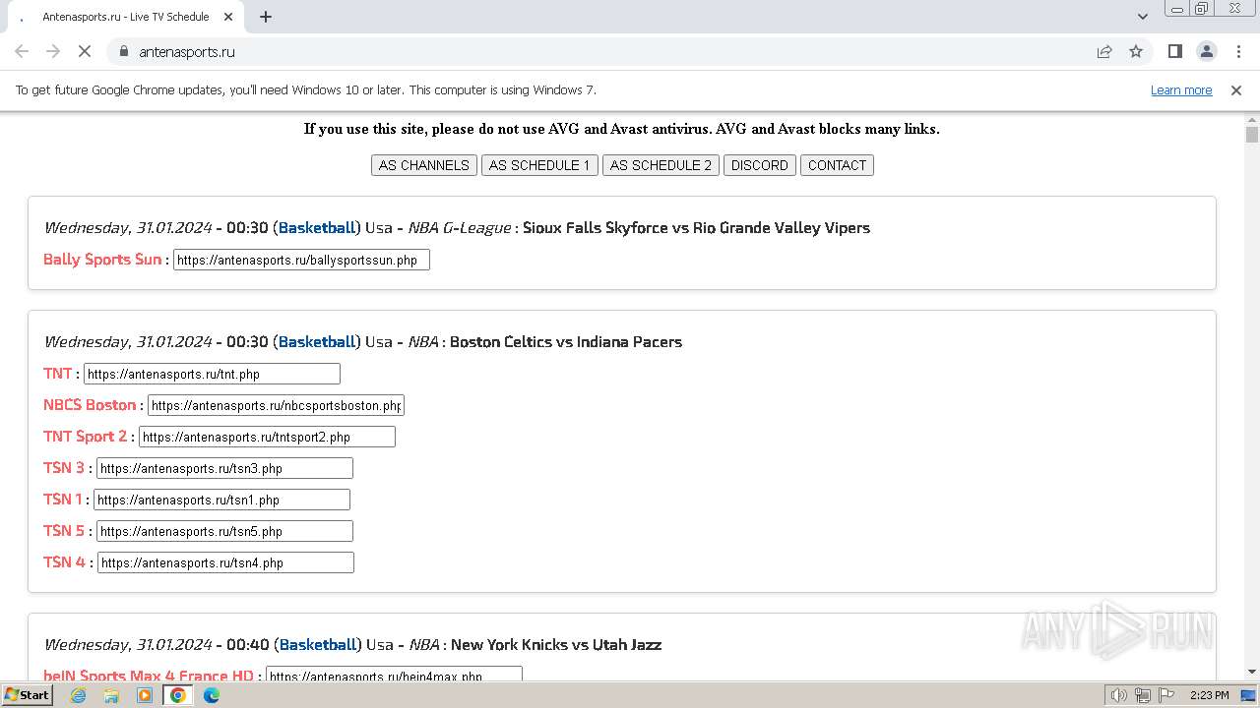Viewport: 1260px width, 708px height.
Task: Open the Chrome profile avatar
Action: pos(1207,51)
